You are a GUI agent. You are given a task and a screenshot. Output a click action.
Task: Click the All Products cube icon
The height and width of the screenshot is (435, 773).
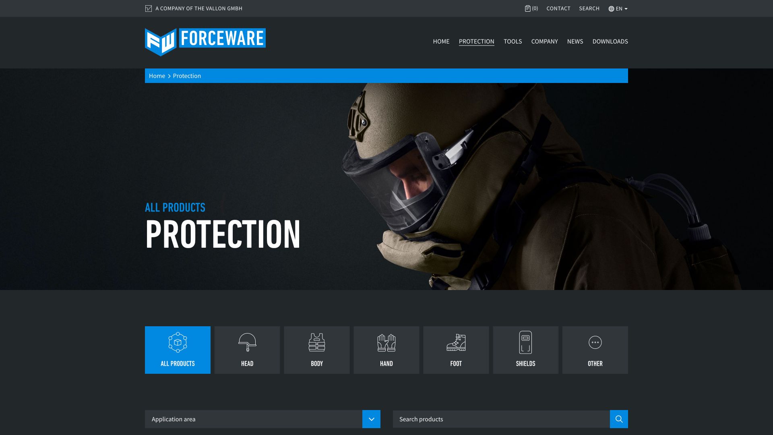(178, 342)
